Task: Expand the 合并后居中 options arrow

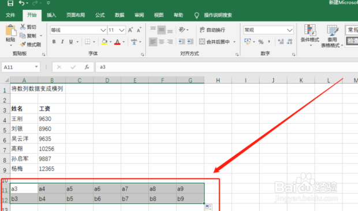Action: click(x=234, y=42)
